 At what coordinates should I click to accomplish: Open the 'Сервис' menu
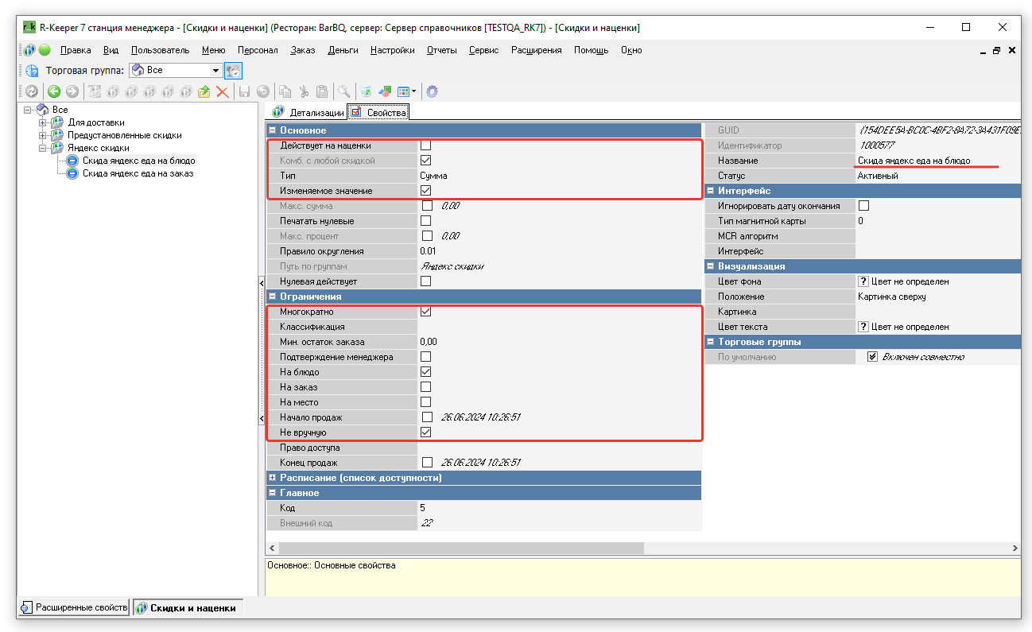(483, 50)
